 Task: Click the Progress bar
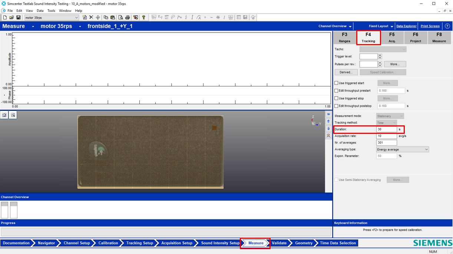pyautogui.click(x=166, y=232)
